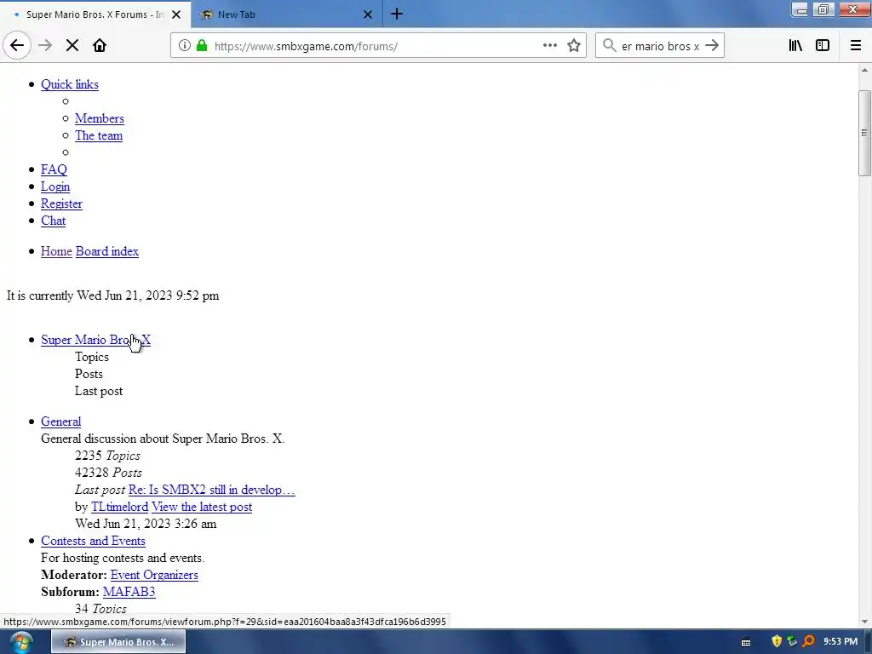This screenshot has height=654, width=872.
Task: Click the forward navigation arrow
Action: (45, 46)
